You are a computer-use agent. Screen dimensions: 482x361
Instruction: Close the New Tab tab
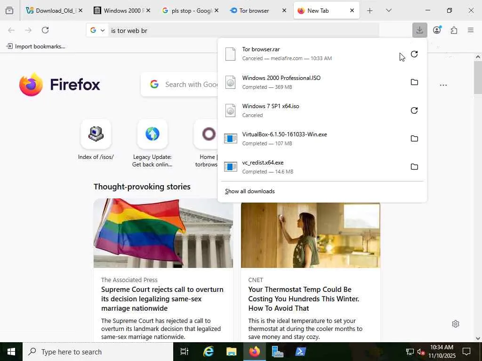352,10
